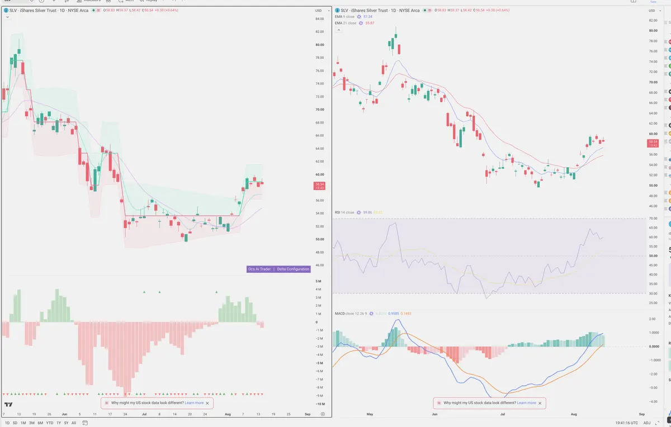This screenshot has width=671, height=427.
Task: Click the left chart SLV info icon
Action: click(5, 10)
